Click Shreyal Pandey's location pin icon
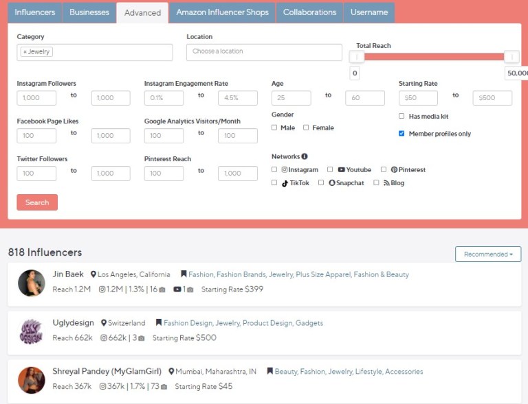 pyautogui.click(x=171, y=372)
